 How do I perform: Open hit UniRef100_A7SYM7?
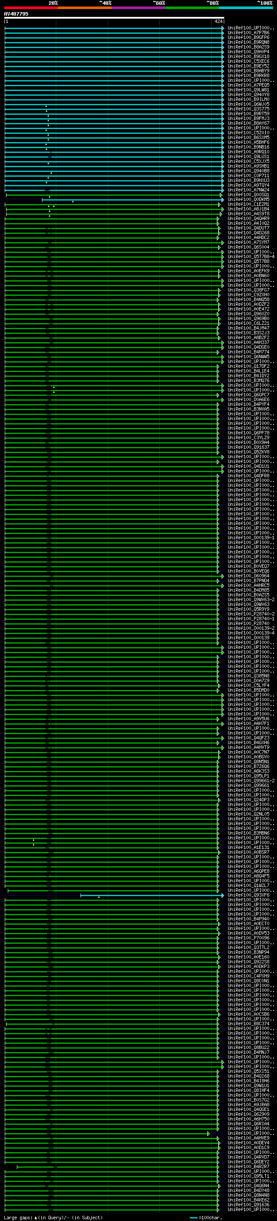(248, 242)
